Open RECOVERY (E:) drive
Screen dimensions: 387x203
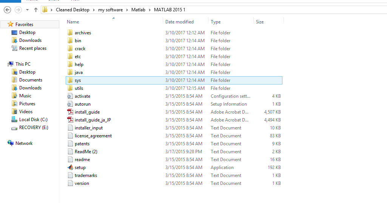34,128
